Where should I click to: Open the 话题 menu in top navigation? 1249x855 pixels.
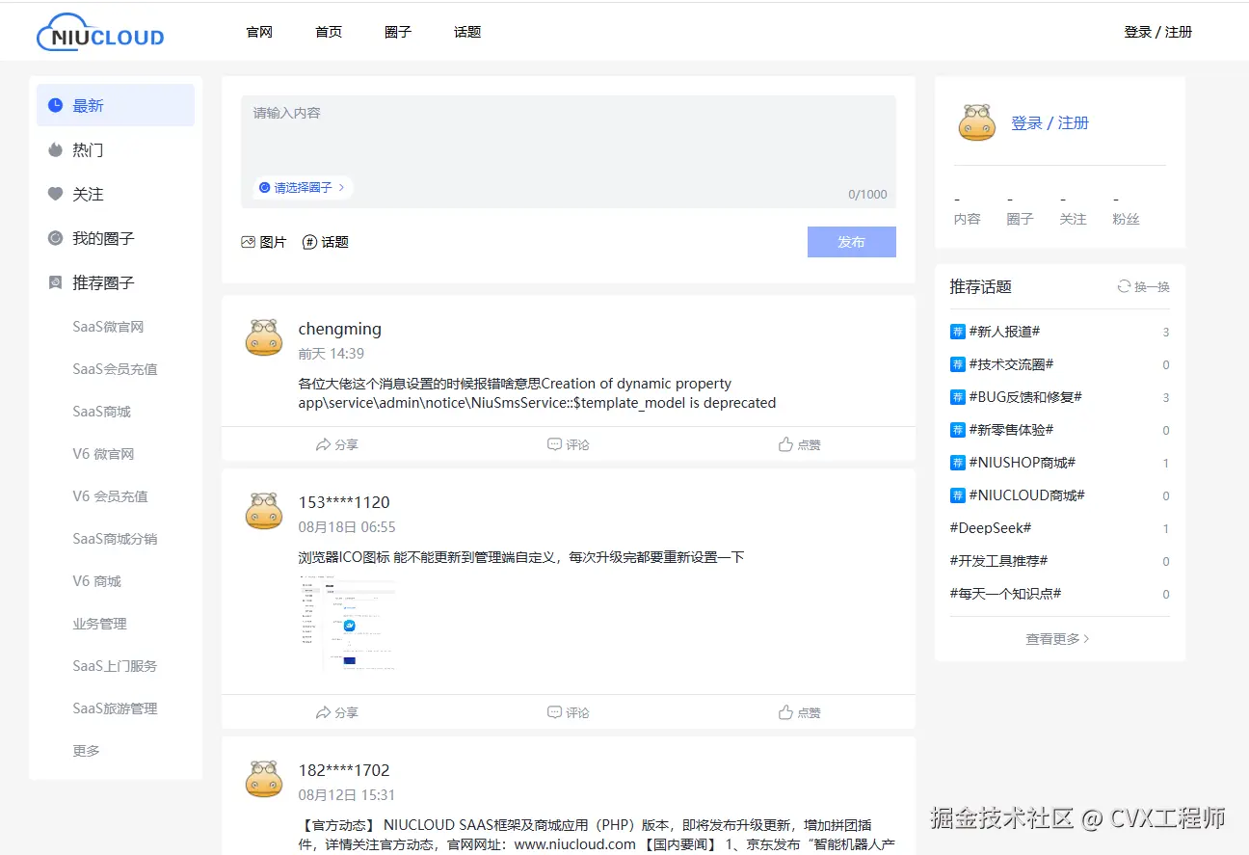coord(466,31)
